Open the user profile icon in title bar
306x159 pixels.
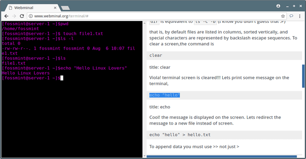coord(278,6)
